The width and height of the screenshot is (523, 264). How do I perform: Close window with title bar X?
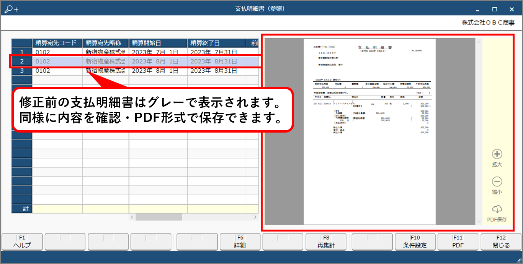pyautogui.click(x=512, y=9)
